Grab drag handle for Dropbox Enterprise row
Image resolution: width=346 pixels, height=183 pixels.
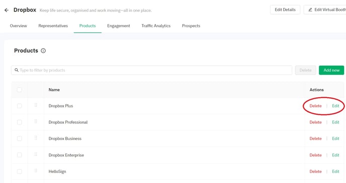point(36,154)
